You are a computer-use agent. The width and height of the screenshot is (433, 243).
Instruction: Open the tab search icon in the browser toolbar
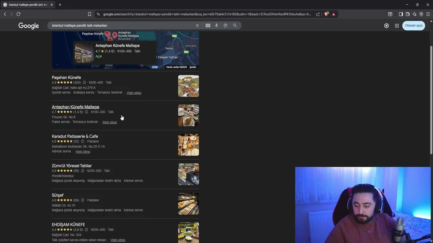pyautogui.click(x=390, y=14)
